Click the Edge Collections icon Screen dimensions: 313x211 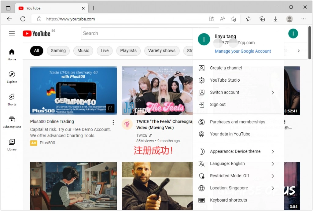pos(262,19)
